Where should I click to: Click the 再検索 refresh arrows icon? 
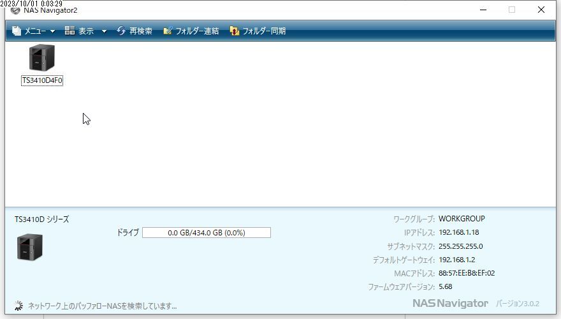pos(121,31)
